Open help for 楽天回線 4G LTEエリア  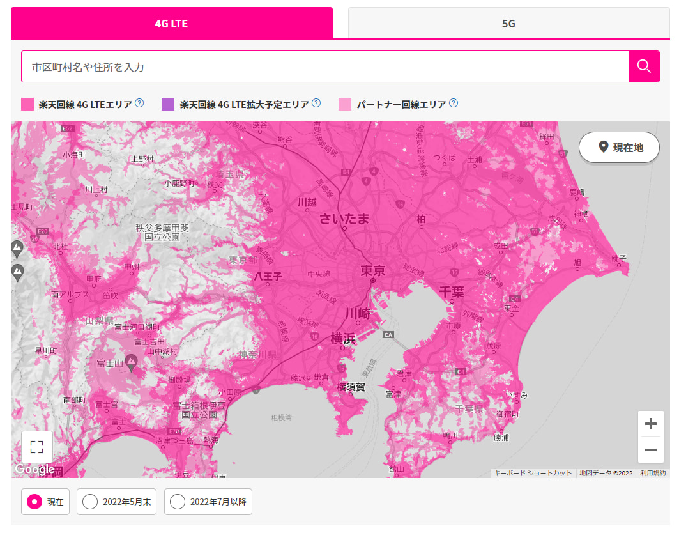(x=139, y=103)
